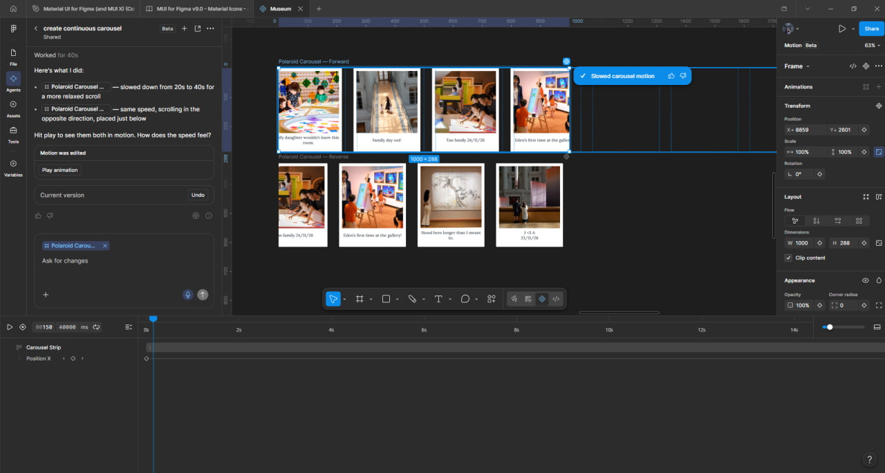
Task: Select the Comment tool
Action: 465,299
